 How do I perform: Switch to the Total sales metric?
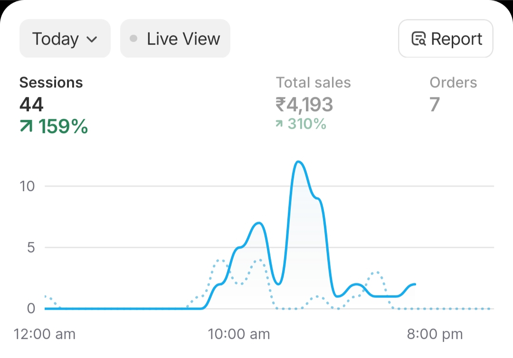click(x=313, y=83)
